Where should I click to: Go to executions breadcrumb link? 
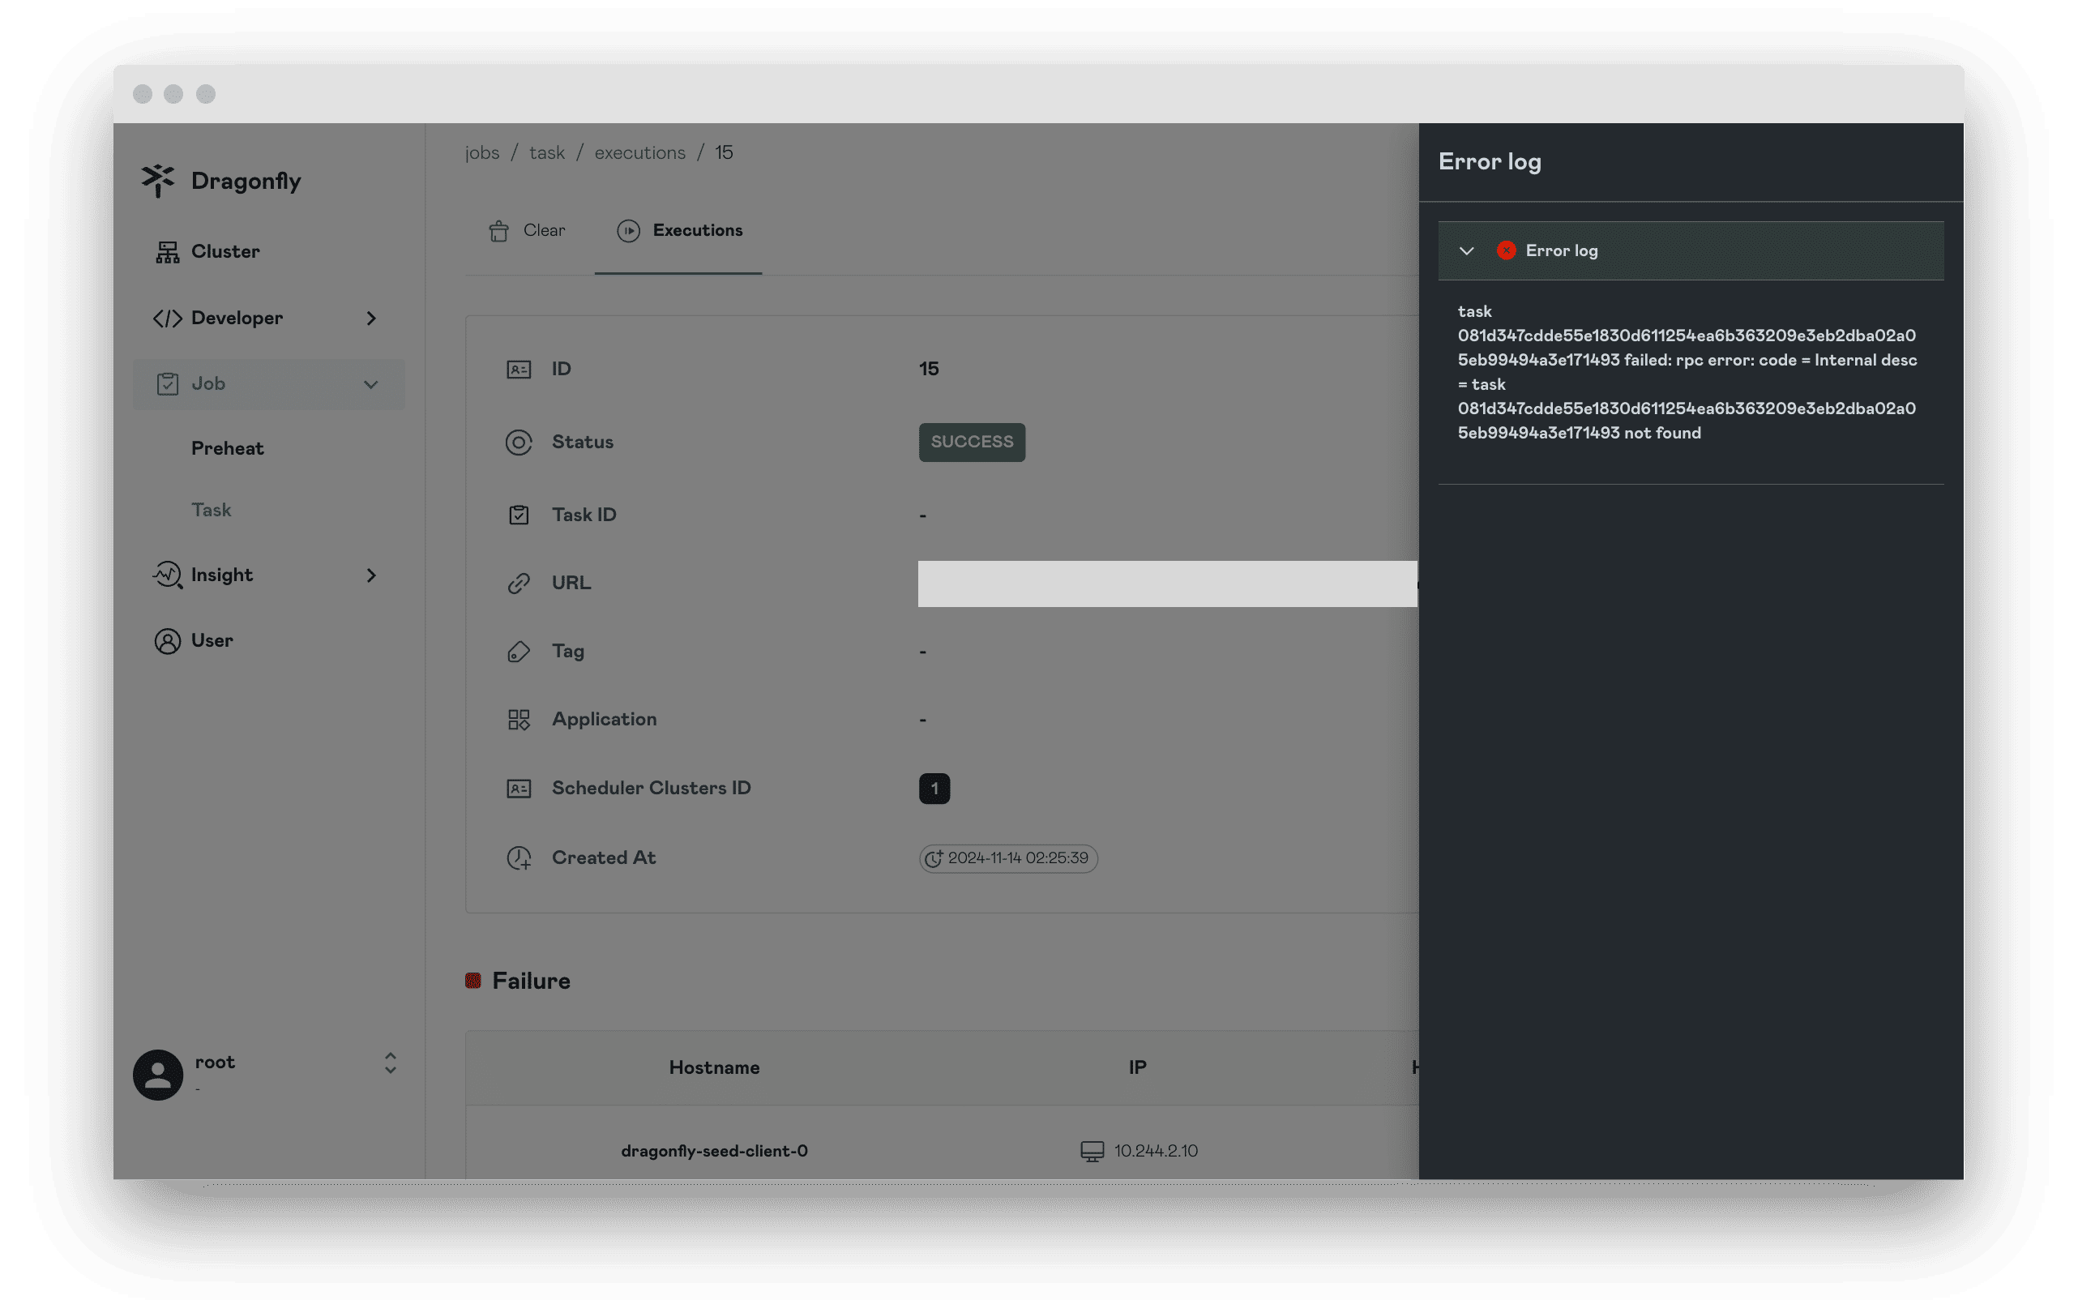(x=639, y=153)
